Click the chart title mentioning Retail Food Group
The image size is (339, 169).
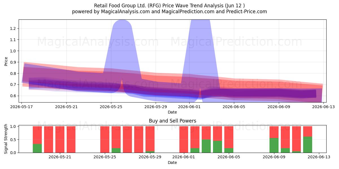169,6
